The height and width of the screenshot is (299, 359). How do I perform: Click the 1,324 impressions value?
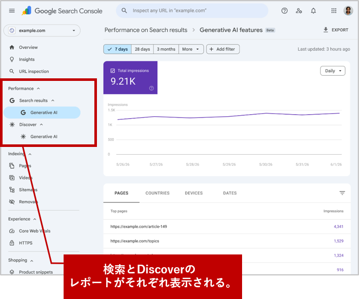point(338,255)
